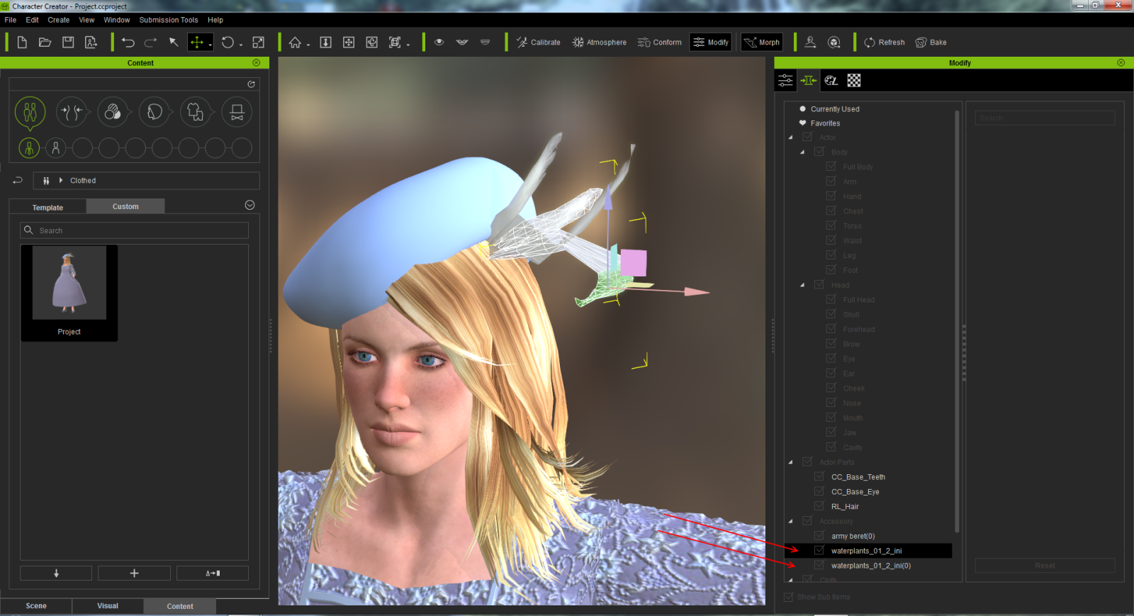Click the Home camera view icon
Viewport: 1134px width, 616px height.
[296, 43]
